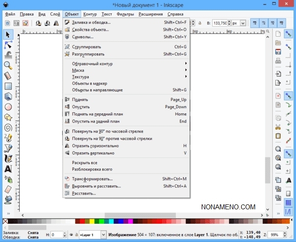Click the Print icon
The height and width of the screenshot is (242, 296).
[278, 61]
